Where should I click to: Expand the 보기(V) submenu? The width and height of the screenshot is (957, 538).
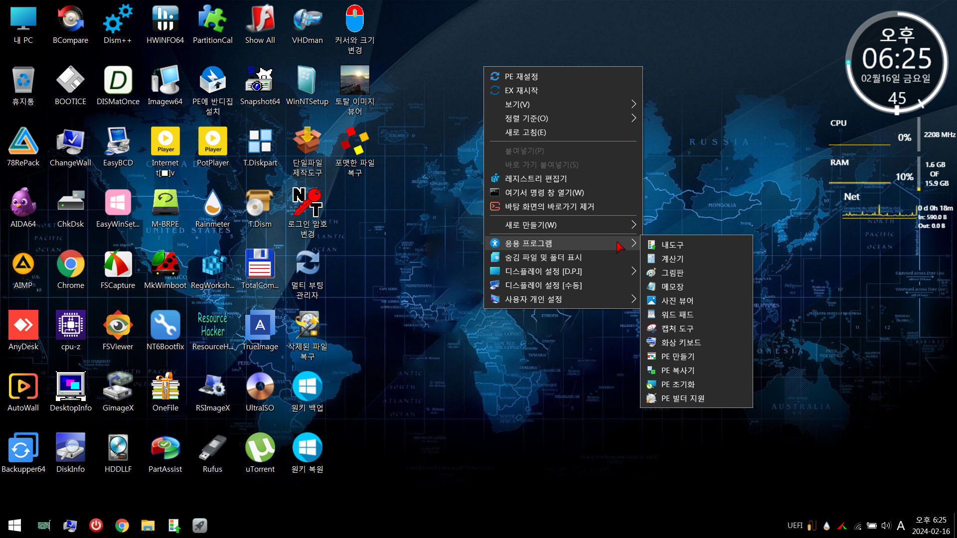point(563,105)
